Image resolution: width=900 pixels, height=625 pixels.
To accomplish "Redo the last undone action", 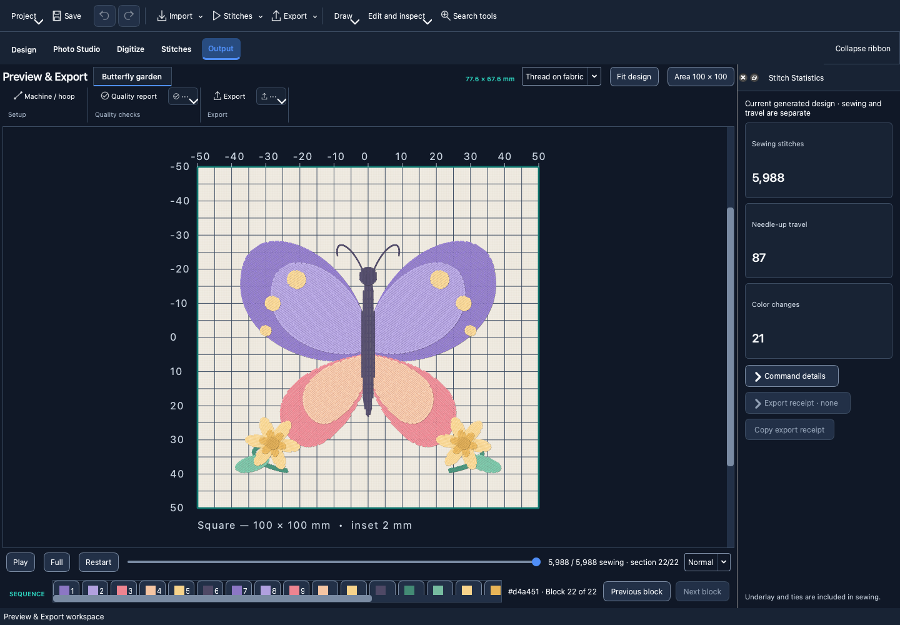I will click(129, 16).
